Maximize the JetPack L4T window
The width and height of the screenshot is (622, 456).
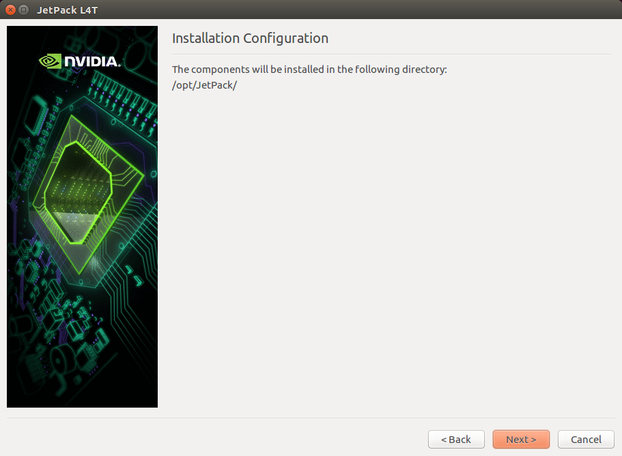pyautogui.click(x=24, y=10)
